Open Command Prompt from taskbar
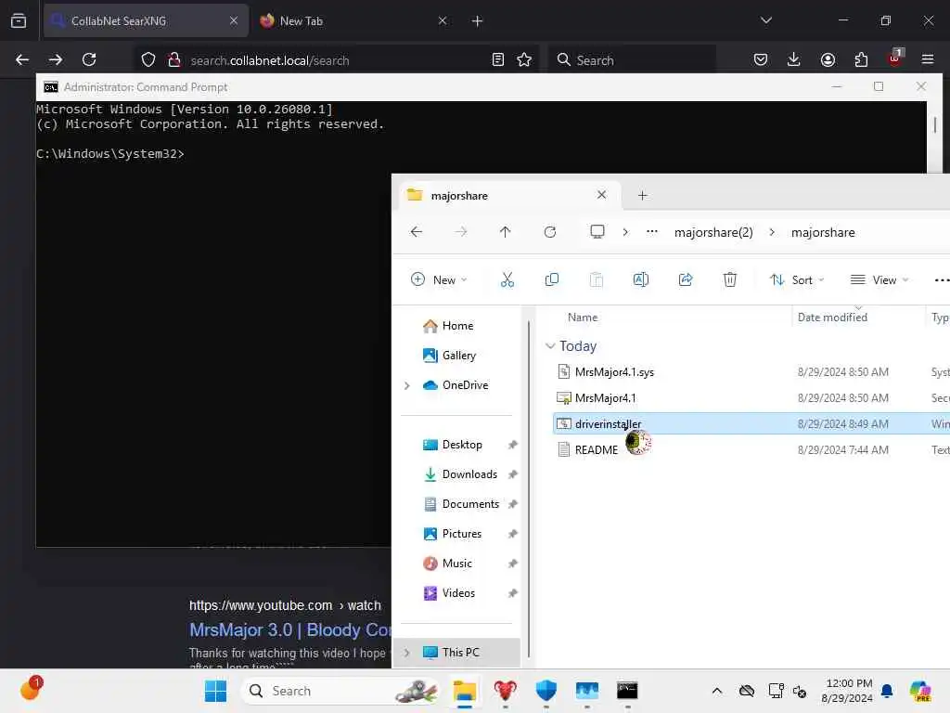950x713 pixels. (x=627, y=691)
